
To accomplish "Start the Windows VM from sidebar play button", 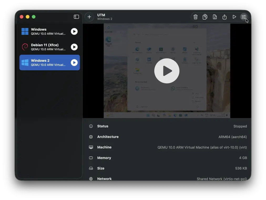I will pyautogui.click(x=74, y=31).
